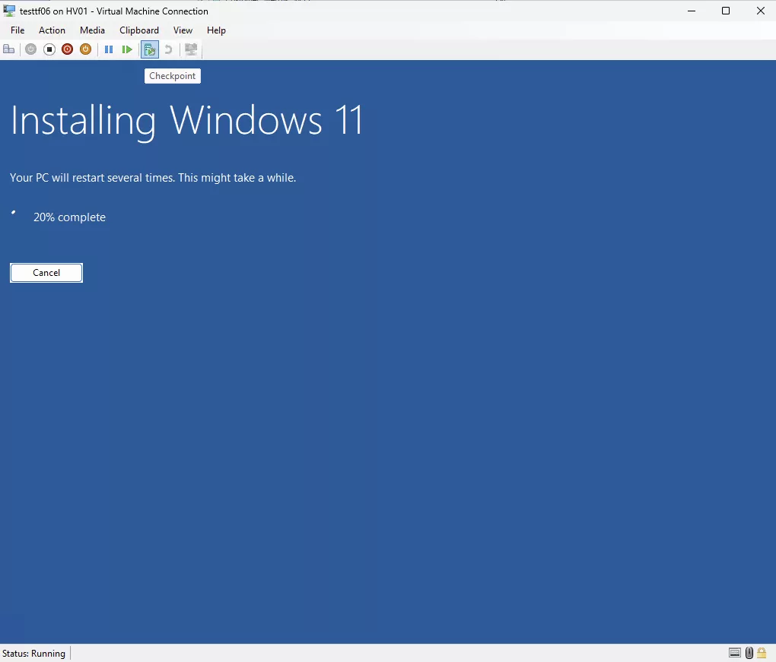Screen dimensions: 776x662
Task: Click the mouse status icon
Action: pyautogui.click(x=749, y=653)
